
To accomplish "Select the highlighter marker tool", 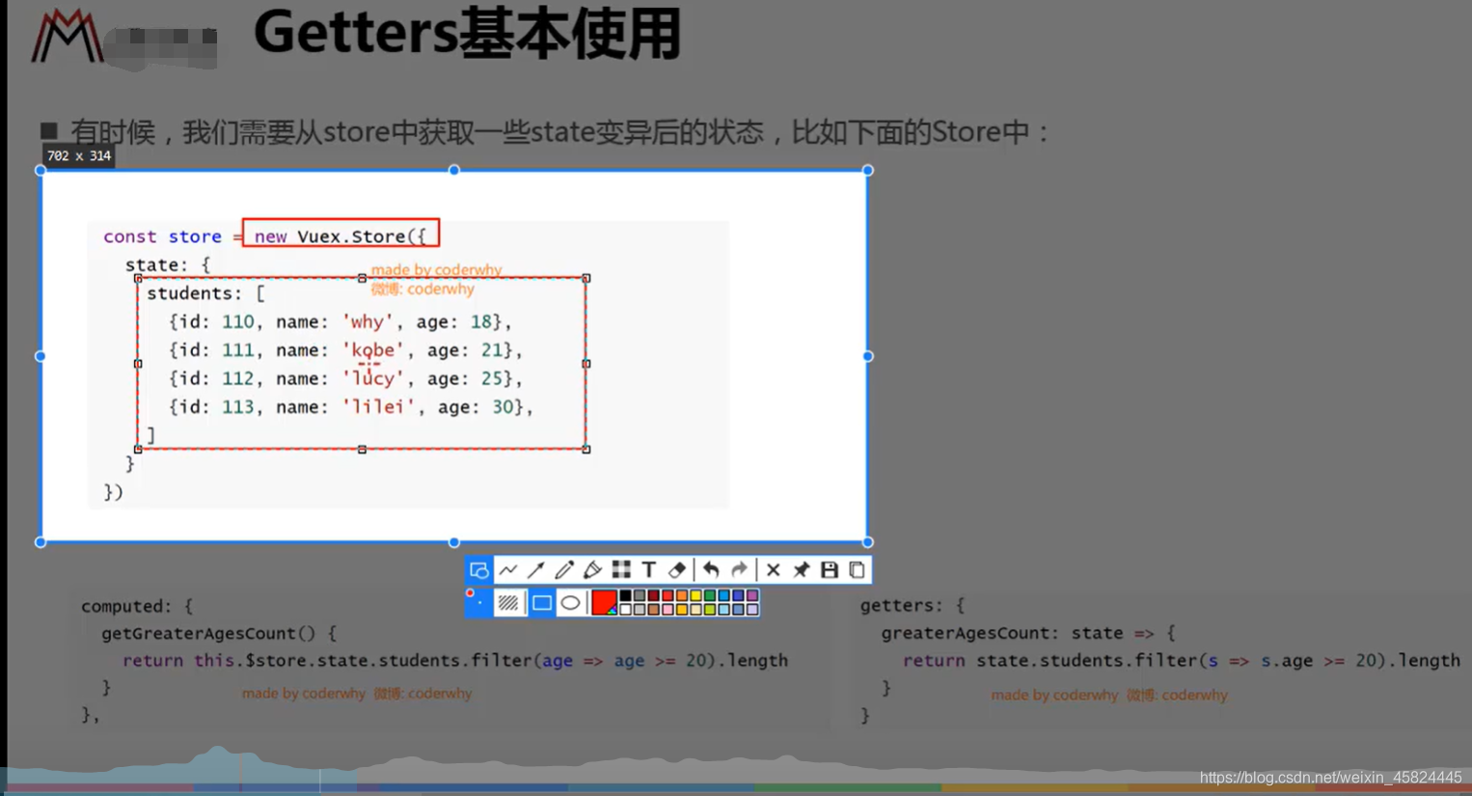I will tap(592, 570).
